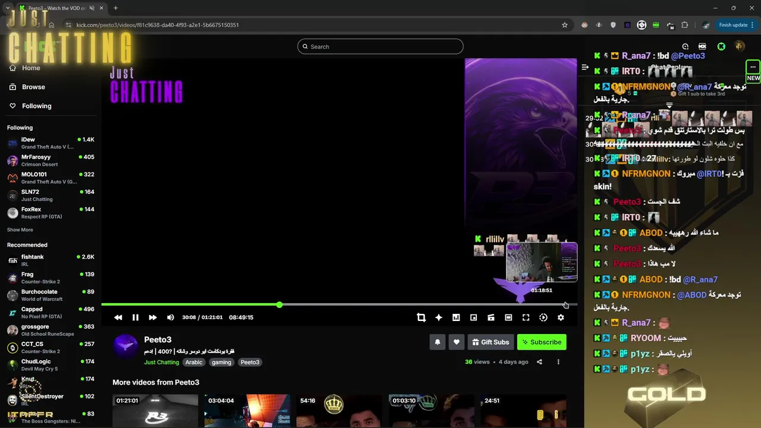Viewport: 761px width, 428px height.
Task: Select the Arabic tag
Action: tap(194, 362)
